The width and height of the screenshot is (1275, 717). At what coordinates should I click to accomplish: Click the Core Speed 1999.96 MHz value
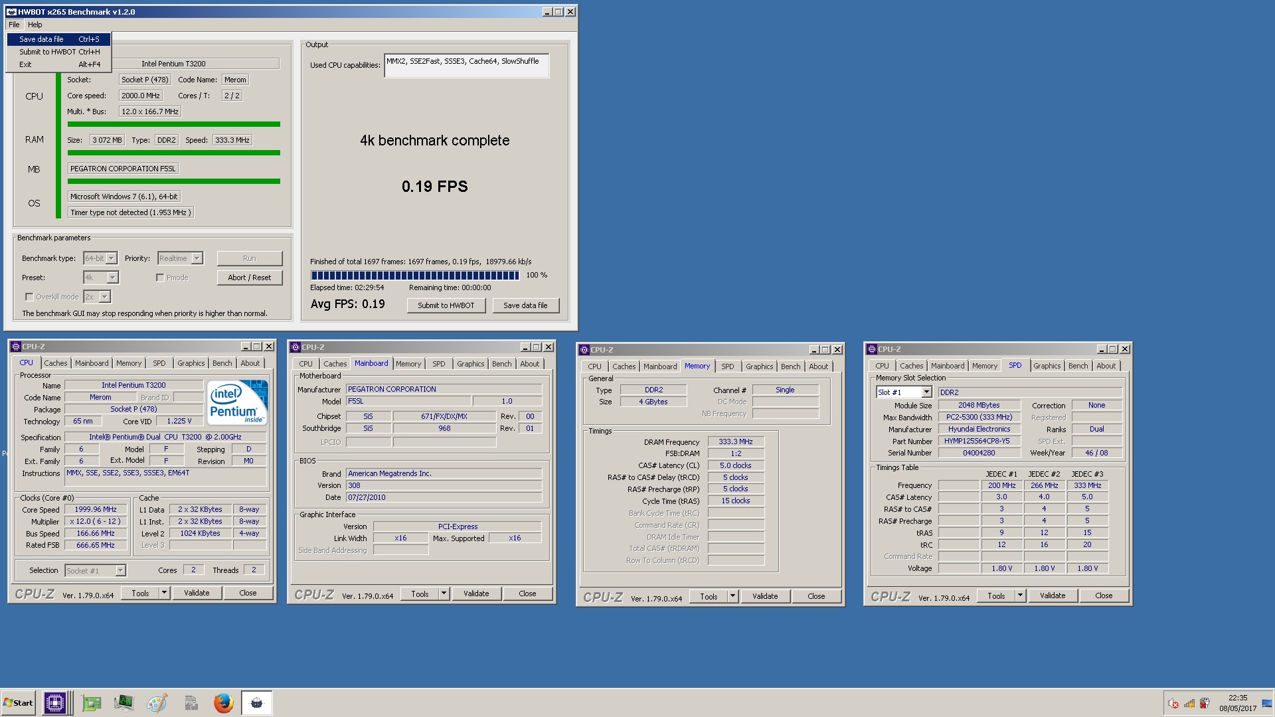[x=96, y=509]
